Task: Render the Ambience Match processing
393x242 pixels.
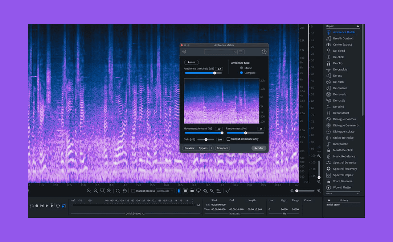Action: [259, 148]
